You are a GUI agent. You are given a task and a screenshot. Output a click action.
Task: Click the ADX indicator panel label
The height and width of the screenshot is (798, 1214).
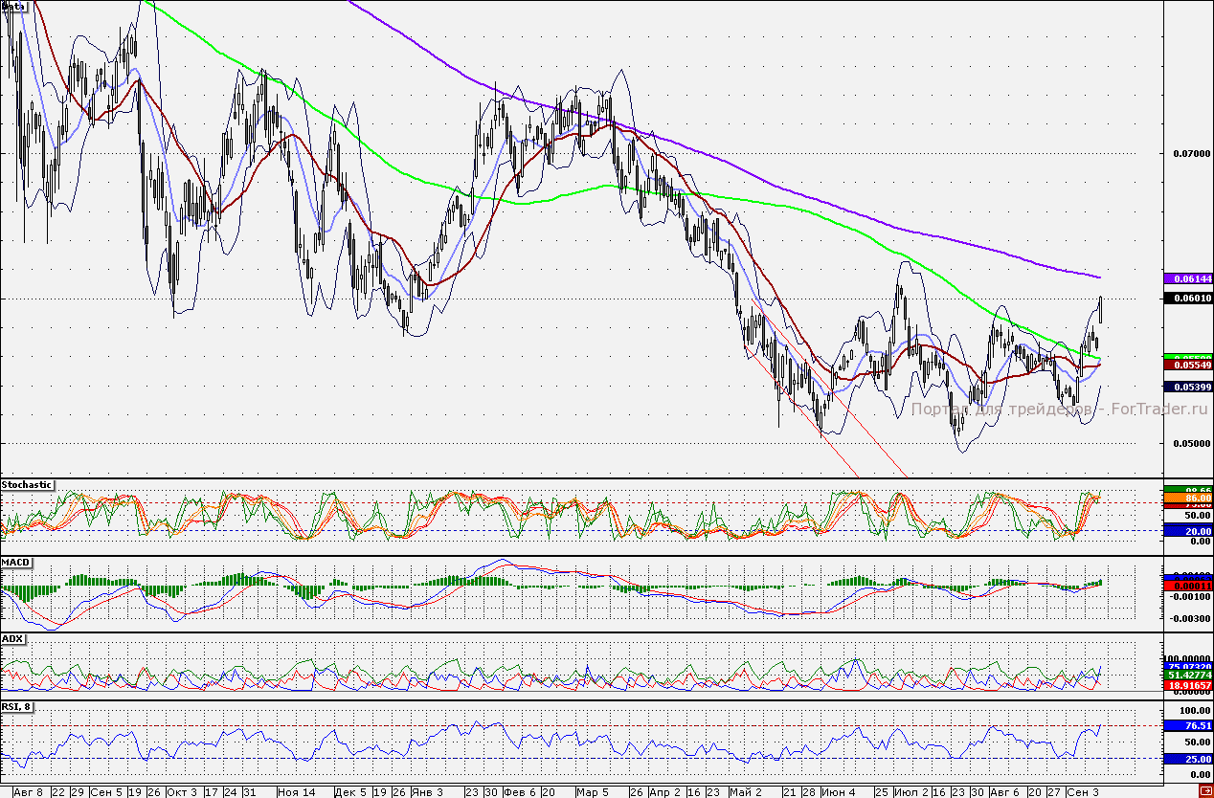coord(13,638)
